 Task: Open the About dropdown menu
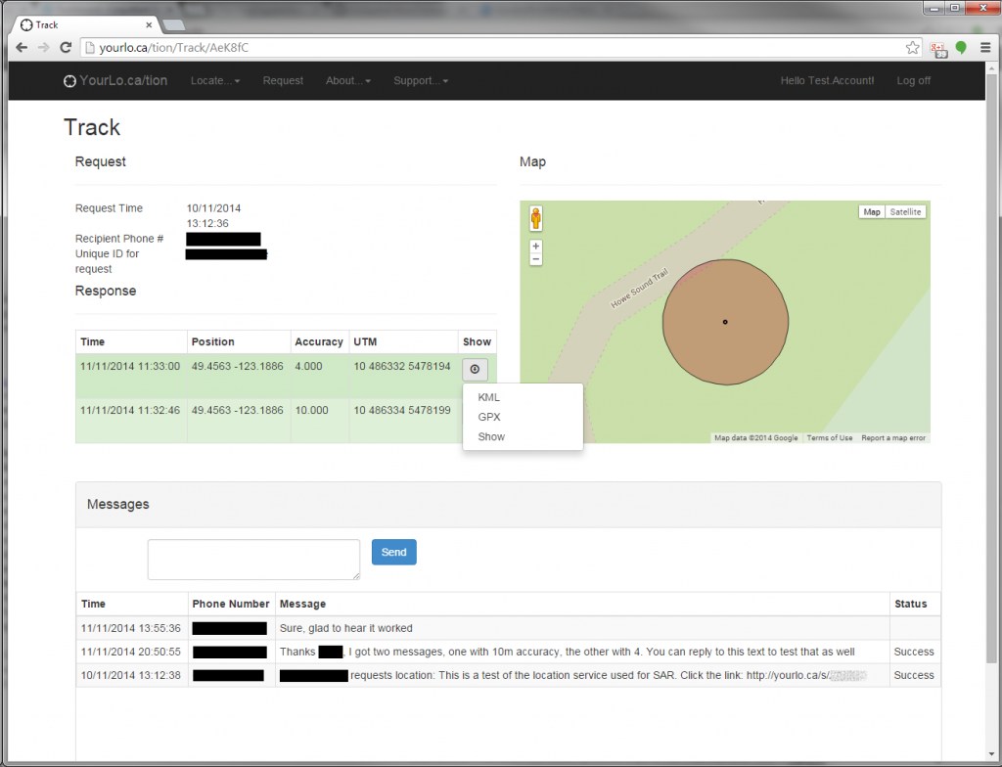tap(347, 81)
